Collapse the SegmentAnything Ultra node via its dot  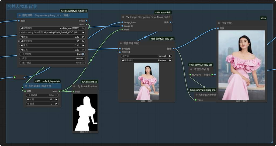[20, 16]
